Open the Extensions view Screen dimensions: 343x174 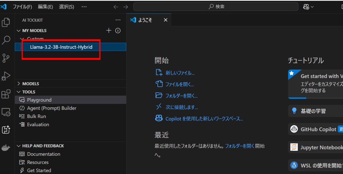6,94
